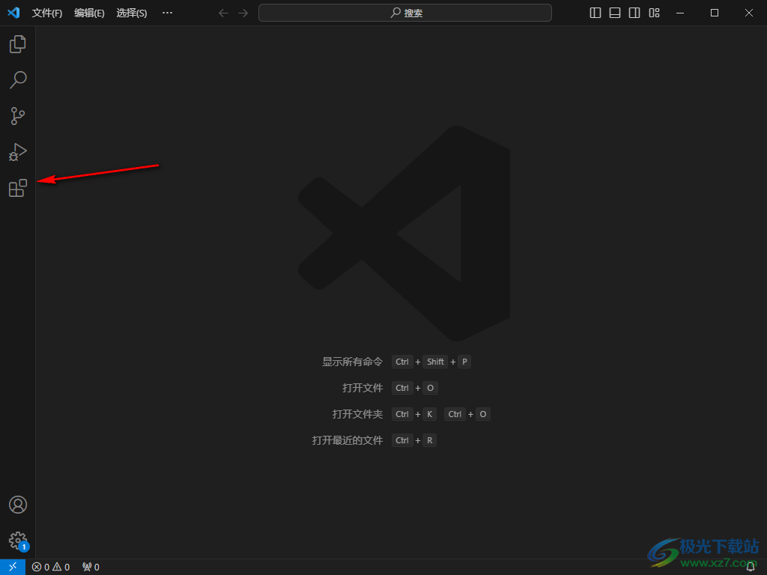The height and width of the screenshot is (575, 767).
Task: Open the Accounts menu icon
Action: click(x=18, y=505)
